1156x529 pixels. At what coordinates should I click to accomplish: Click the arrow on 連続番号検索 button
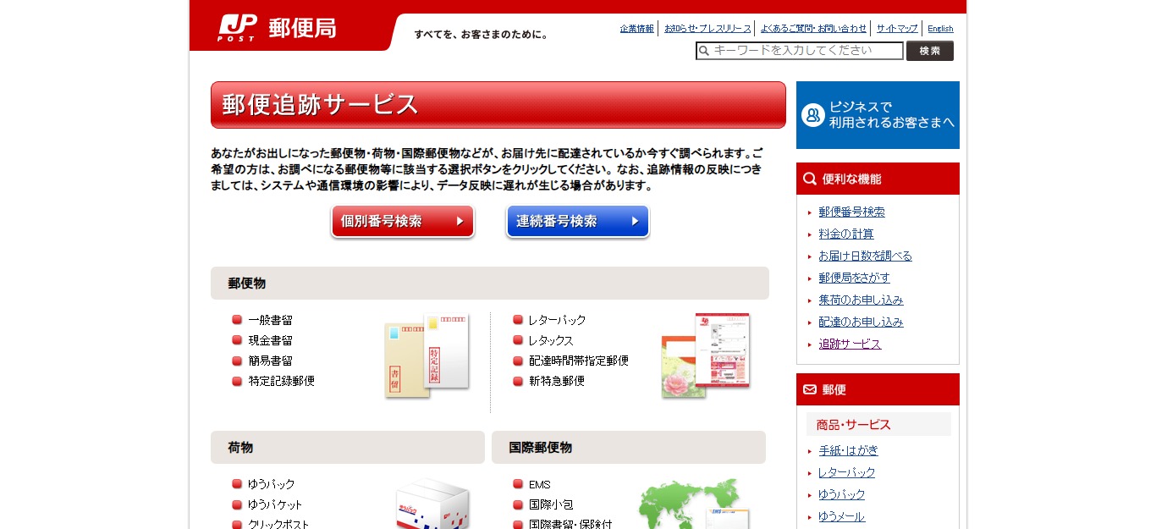pyautogui.click(x=635, y=221)
